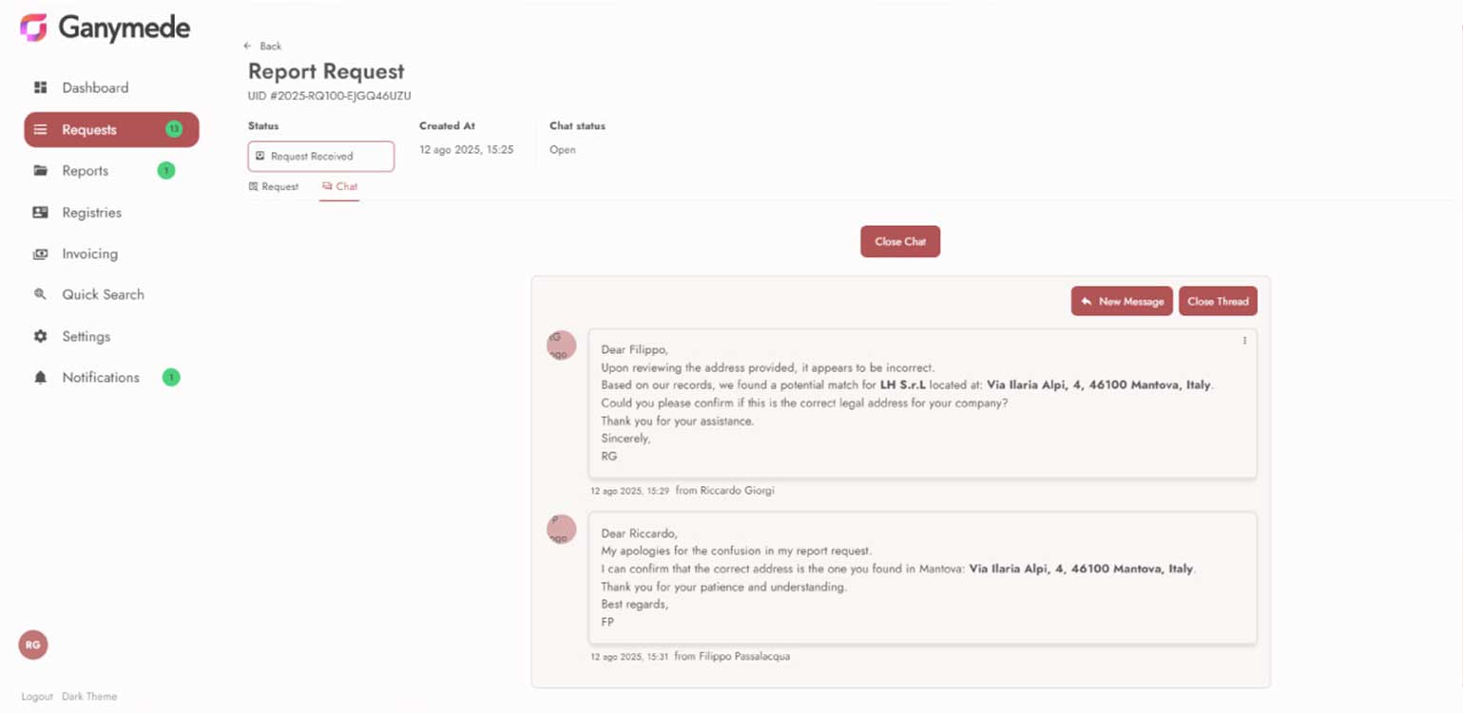Click the Invoicing money icon
The width and height of the screenshot is (1463, 713).
pos(40,254)
